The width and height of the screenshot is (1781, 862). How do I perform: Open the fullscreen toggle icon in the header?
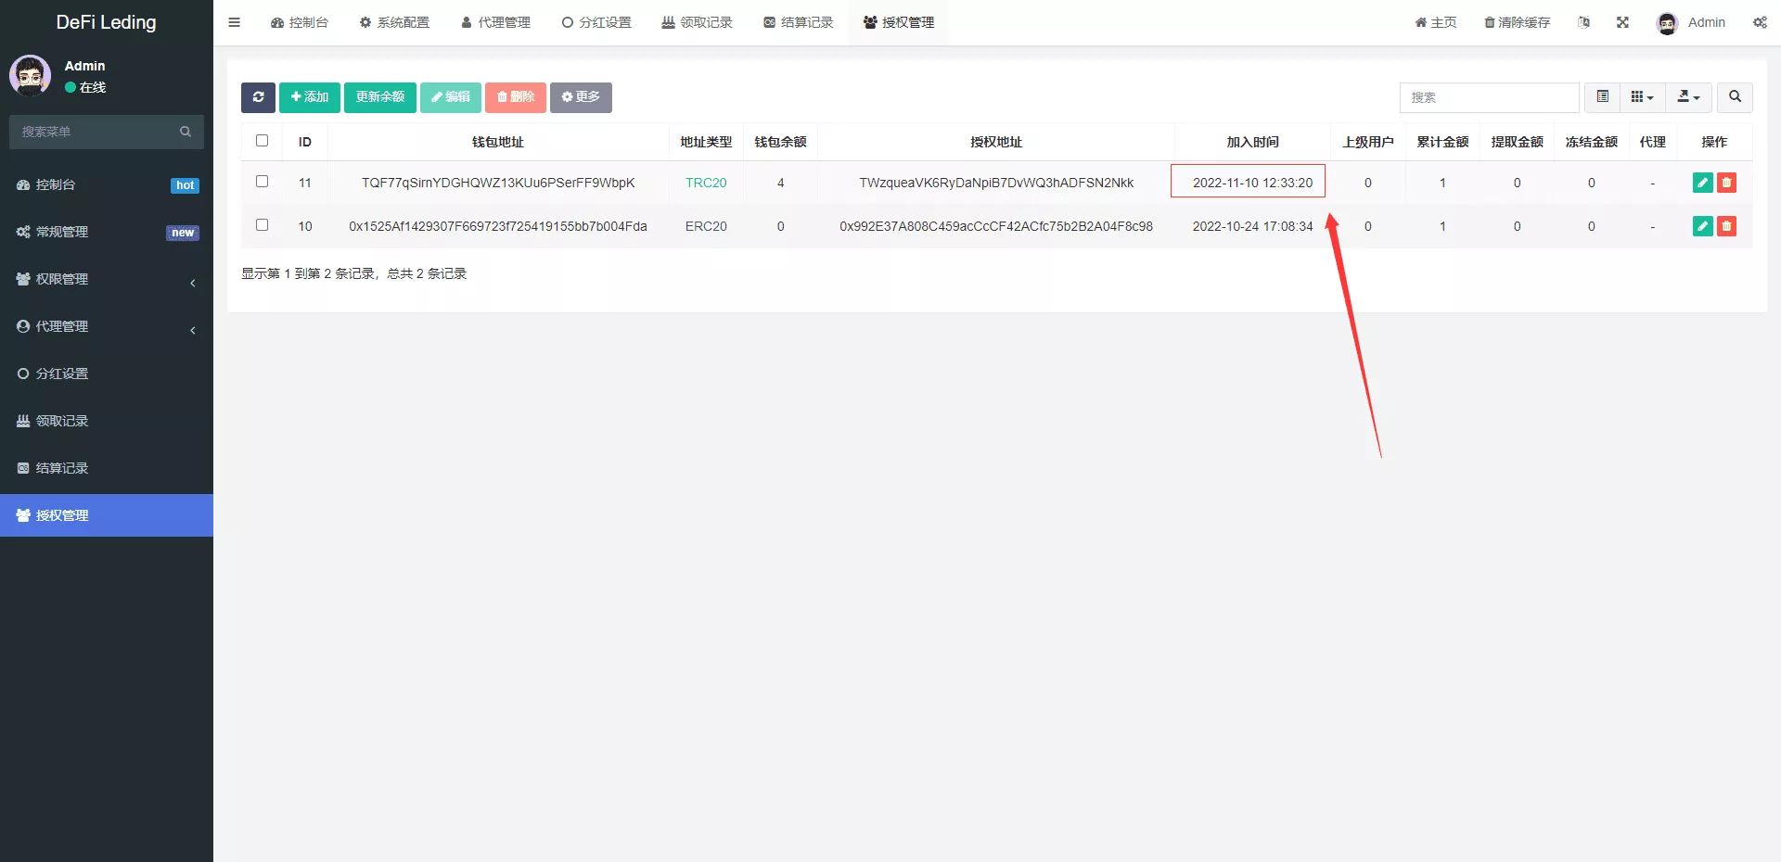click(x=1622, y=22)
